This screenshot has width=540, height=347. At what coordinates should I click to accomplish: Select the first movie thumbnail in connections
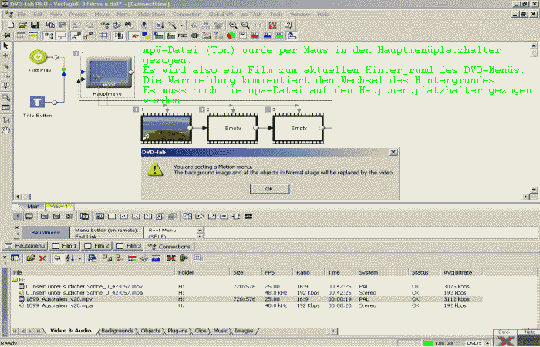[158, 127]
